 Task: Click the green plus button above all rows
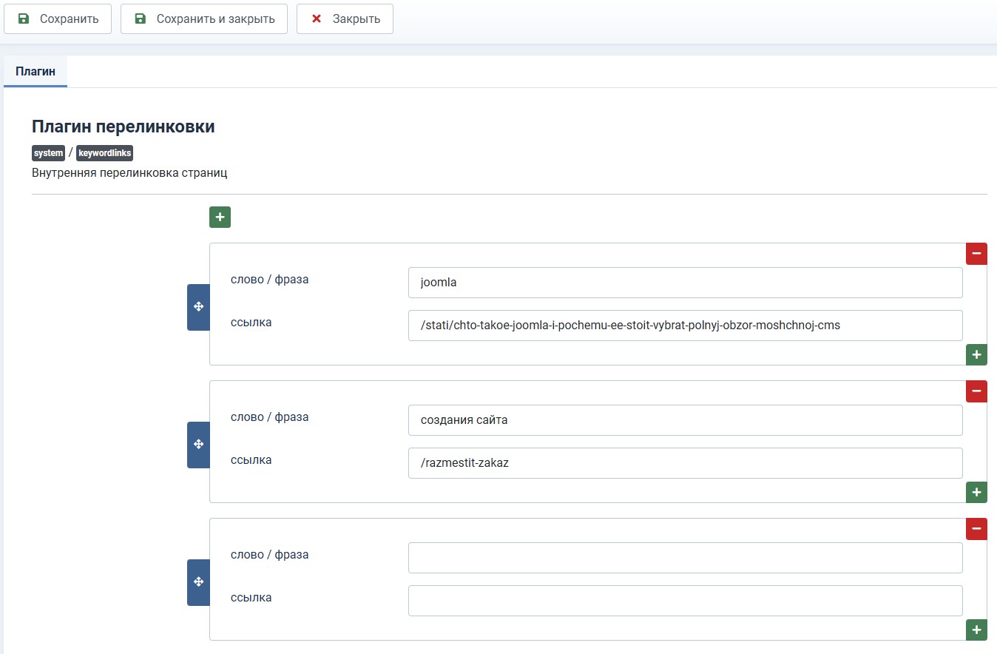click(x=220, y=217)
